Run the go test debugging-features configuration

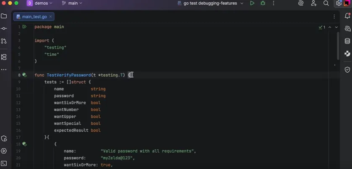coord(252,3)
